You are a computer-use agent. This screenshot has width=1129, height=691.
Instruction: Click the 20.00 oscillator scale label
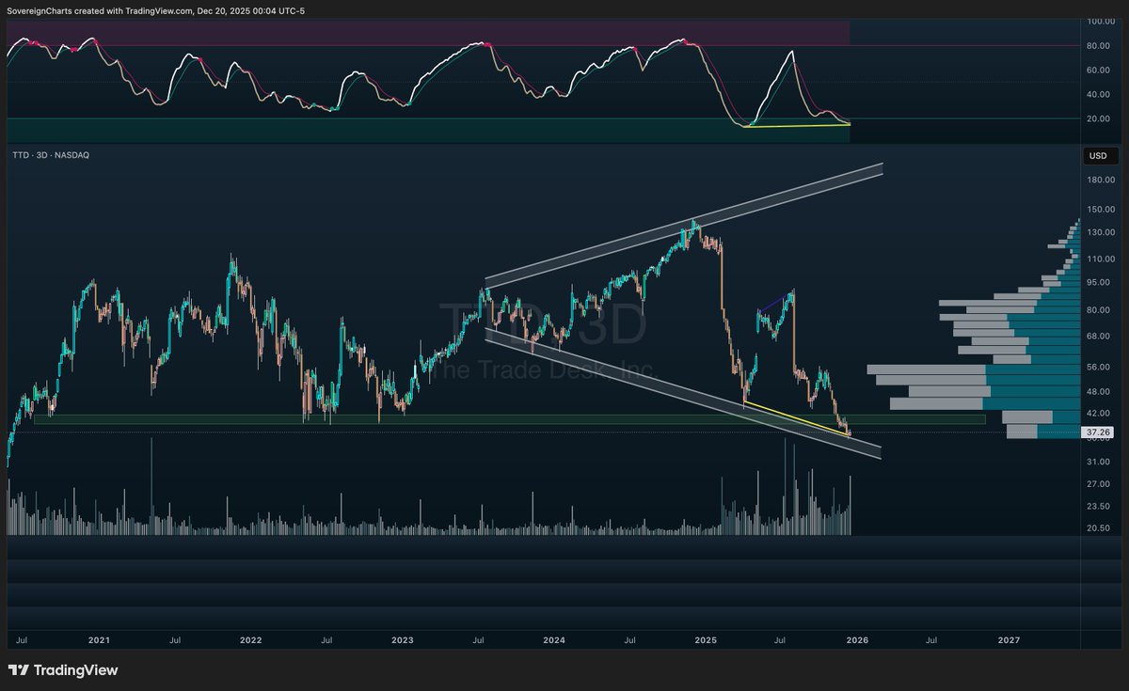(1098, 119)
